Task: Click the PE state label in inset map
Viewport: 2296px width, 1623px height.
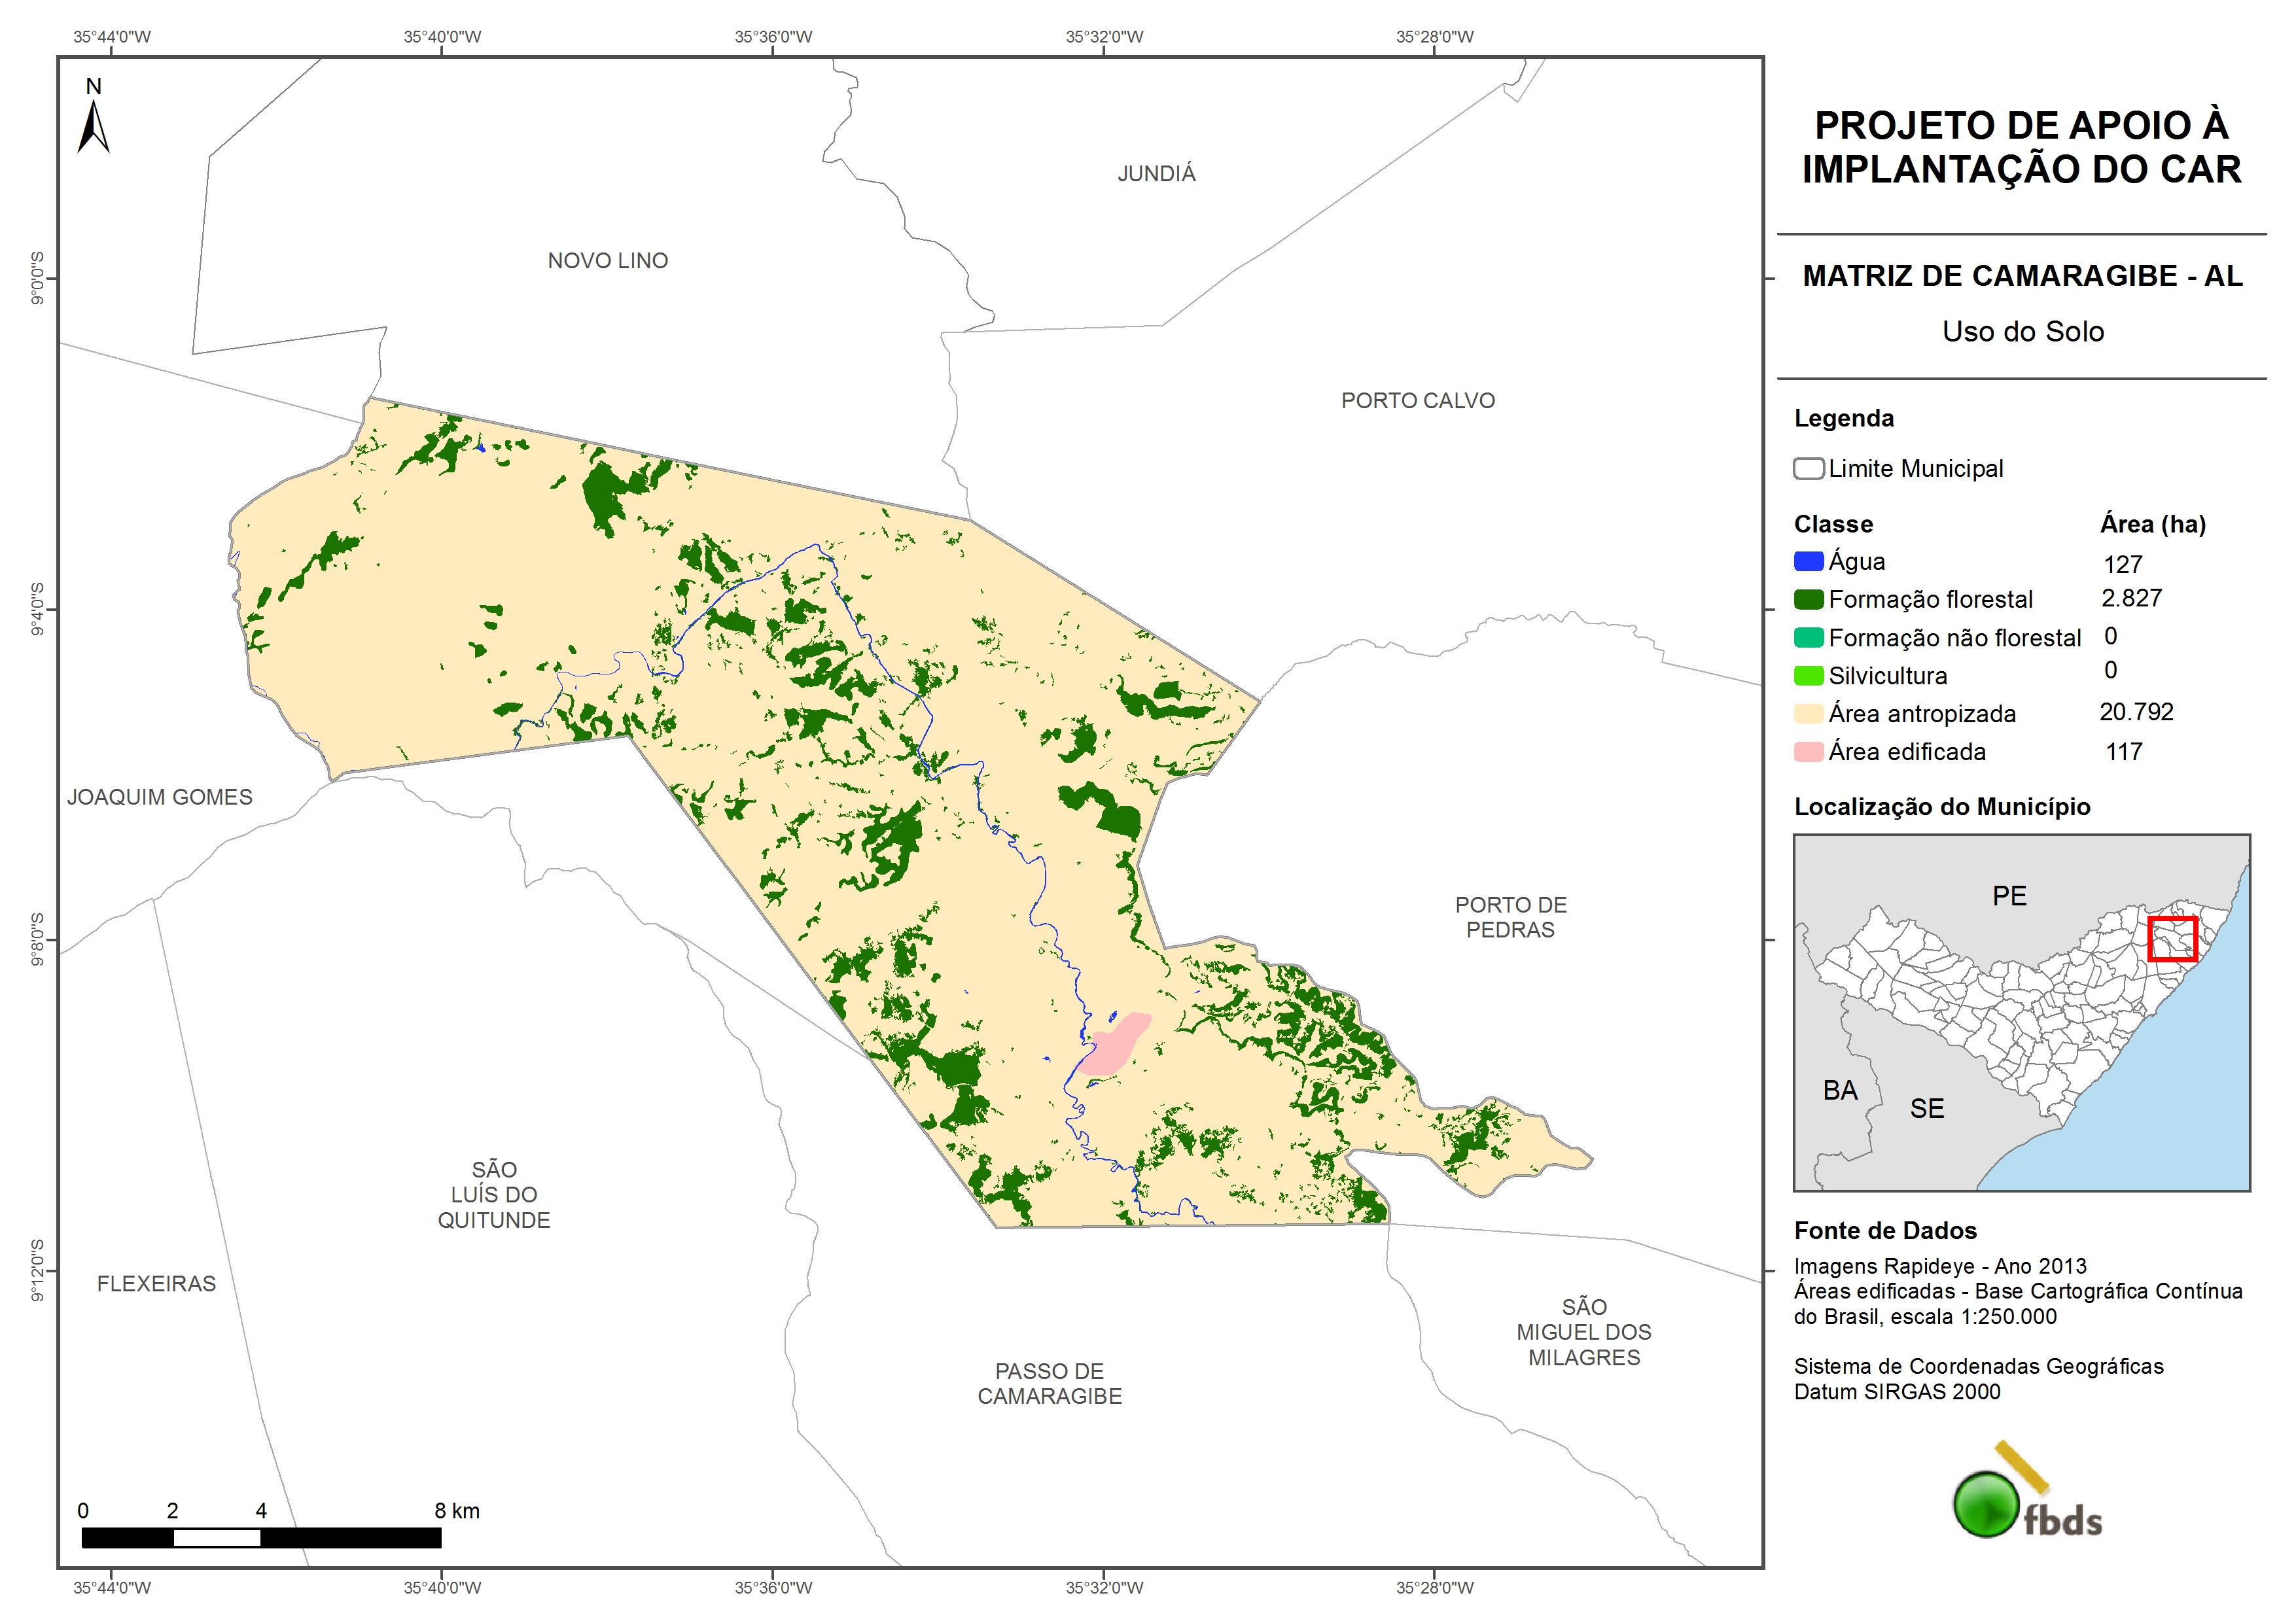Action: click(2009, 896)
